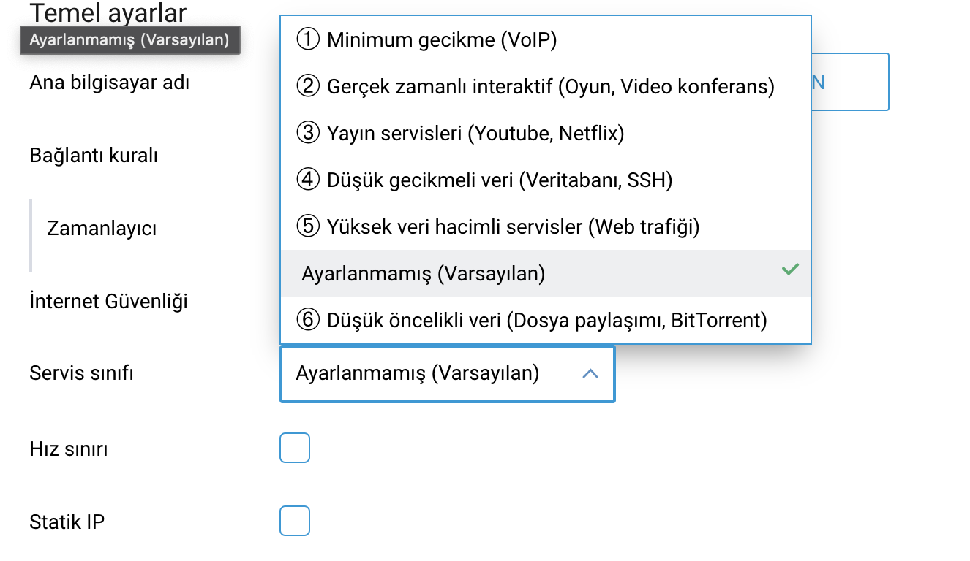
Task: Click the circled 6 icon for BitTorrent option
Action: tap(308, 320)
